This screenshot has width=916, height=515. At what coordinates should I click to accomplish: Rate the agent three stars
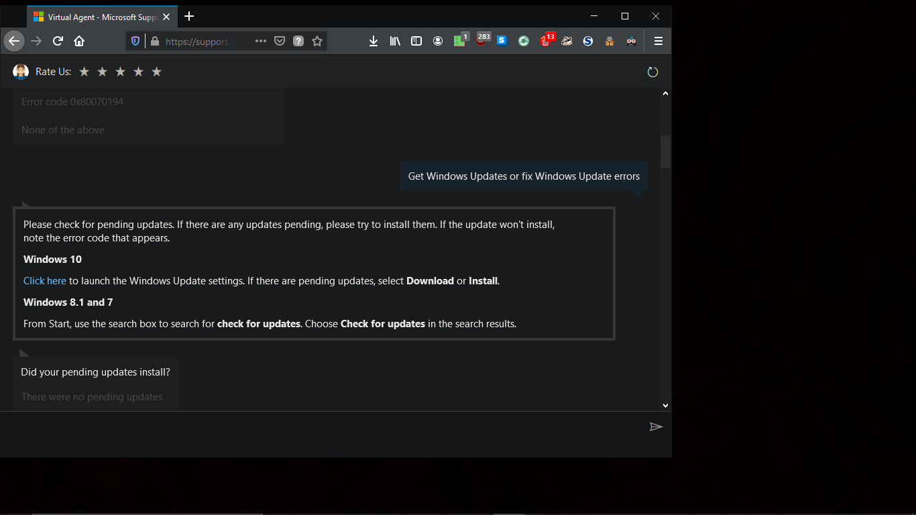[x=120, y=72]
